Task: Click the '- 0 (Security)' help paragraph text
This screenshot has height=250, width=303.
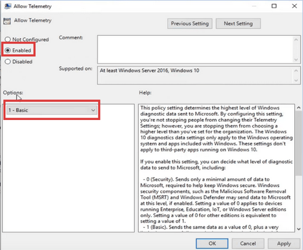Action: coord(215,200)
